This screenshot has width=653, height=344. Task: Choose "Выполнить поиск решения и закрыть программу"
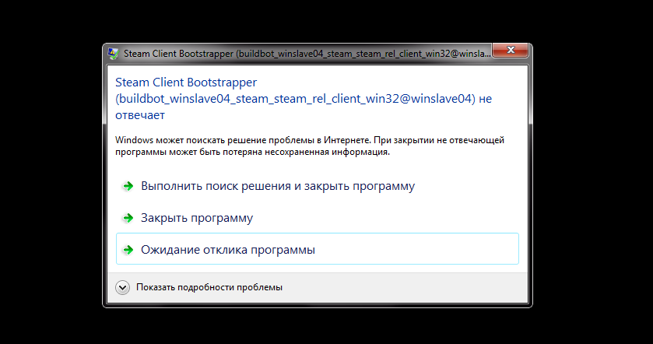point(277,187)
